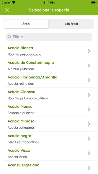Tap chevron beside Acacia Visco
The height and width of the screenshot is (174, 98).
coord(89,153)
